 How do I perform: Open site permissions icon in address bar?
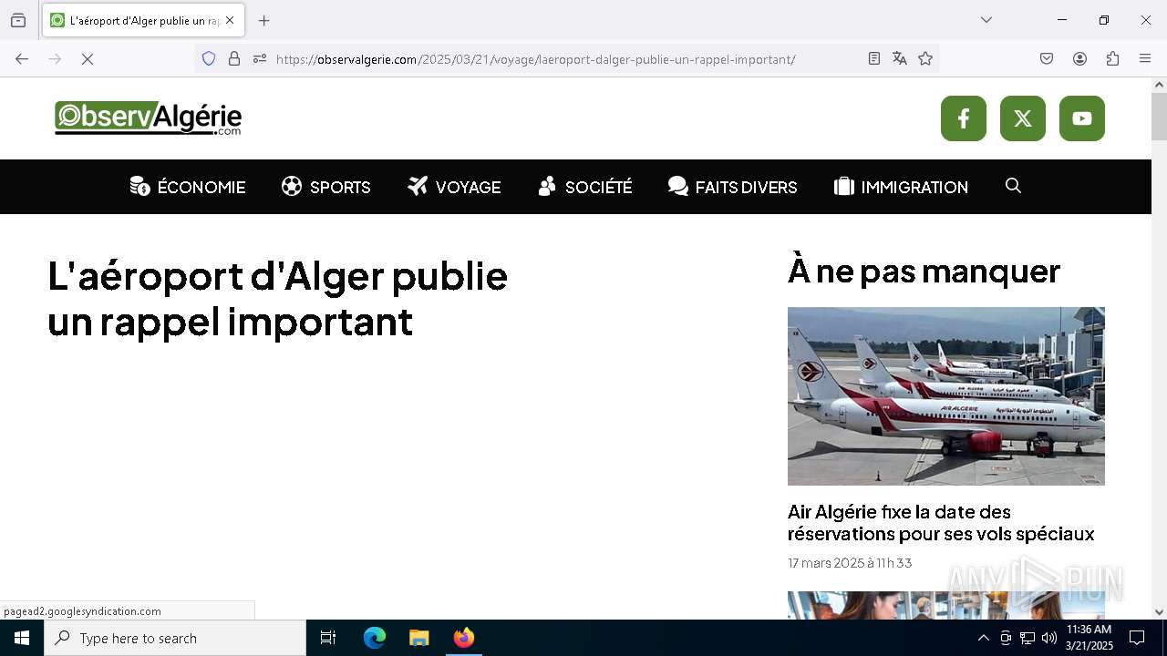[x=260, y=59]
